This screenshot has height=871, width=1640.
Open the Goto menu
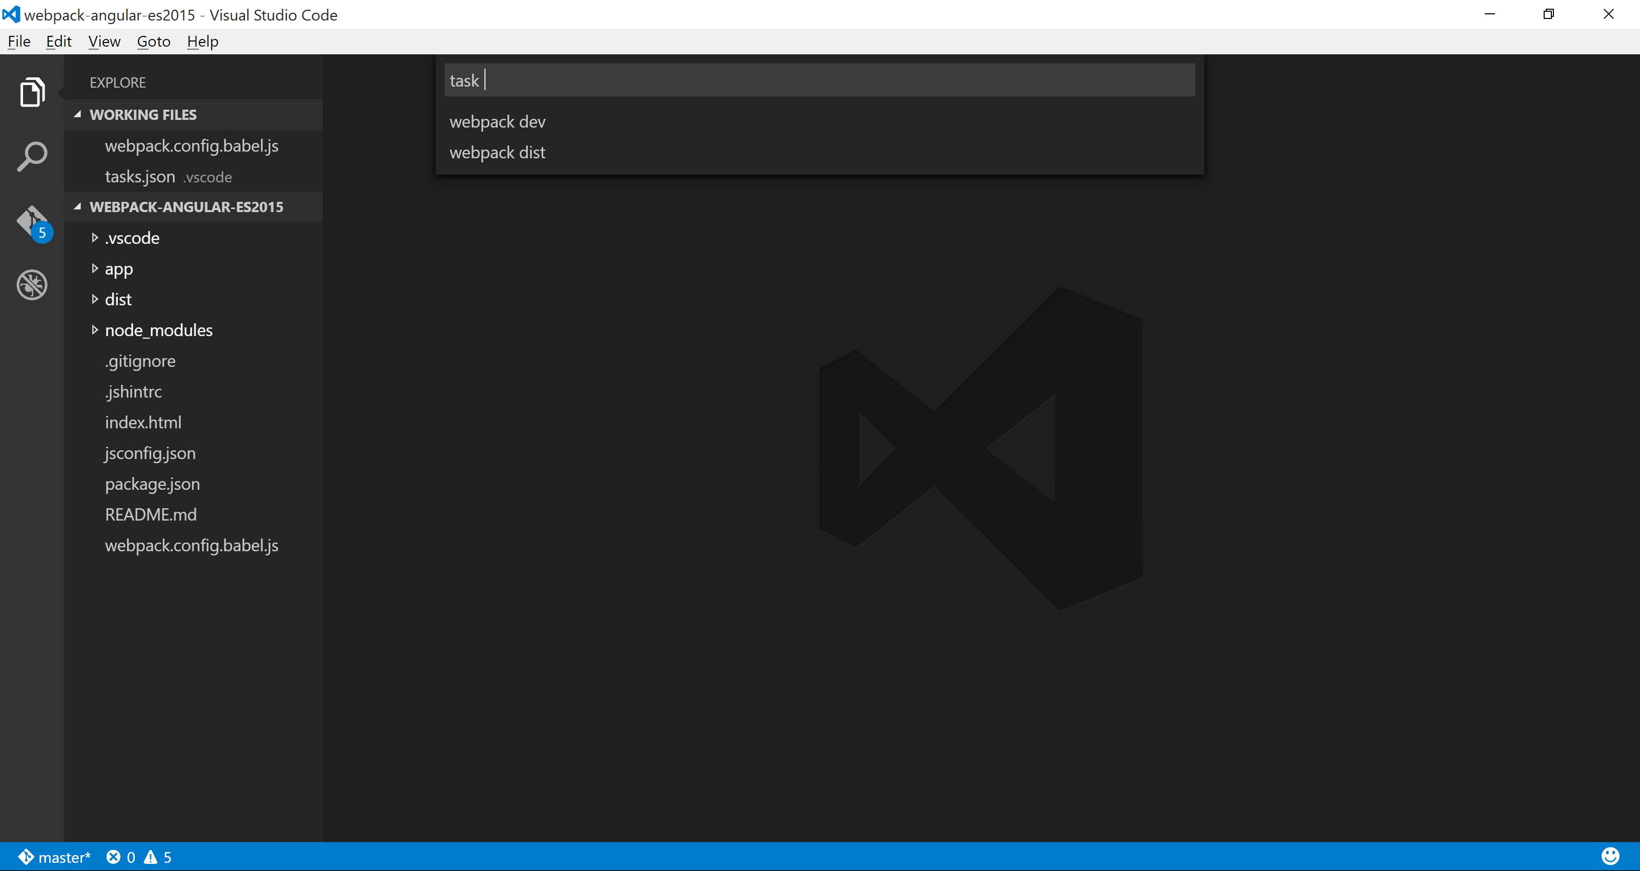pos(153,42)
